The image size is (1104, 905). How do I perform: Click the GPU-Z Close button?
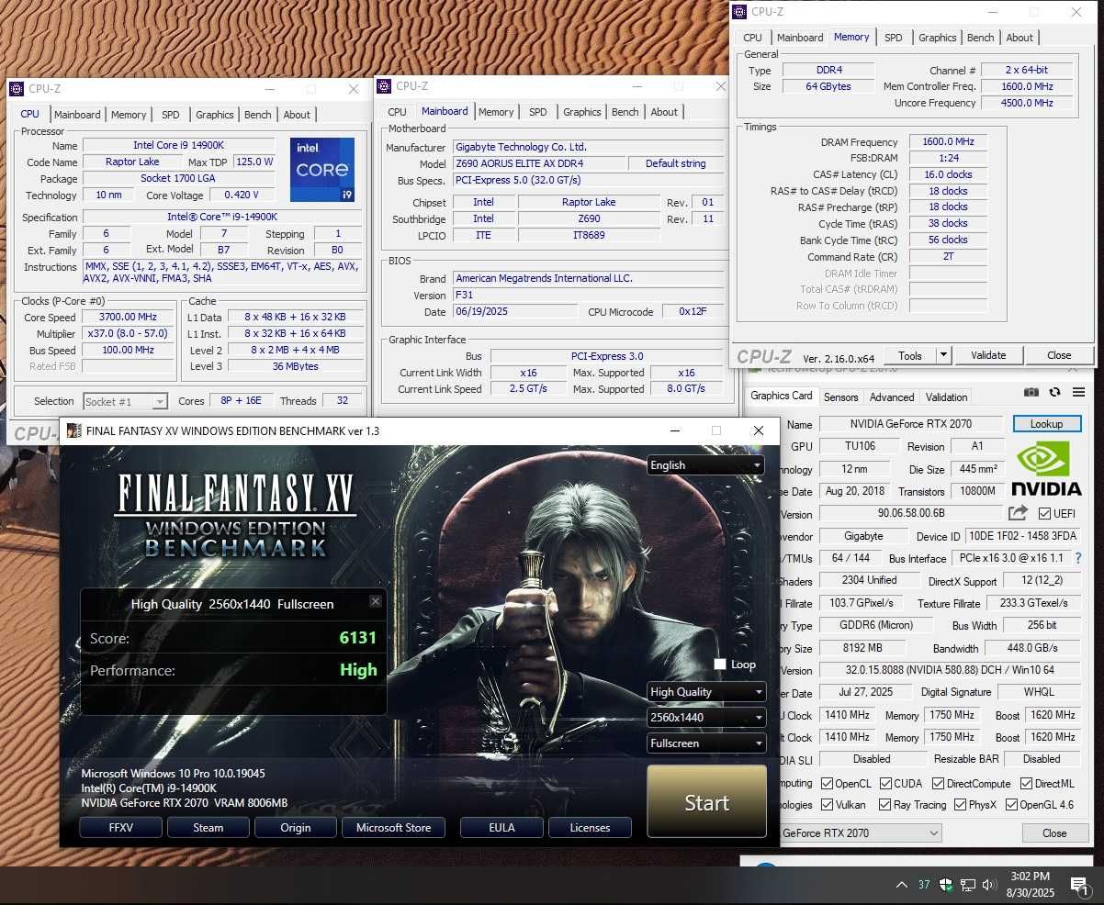pyautogui.click(x=1054, y=832)
